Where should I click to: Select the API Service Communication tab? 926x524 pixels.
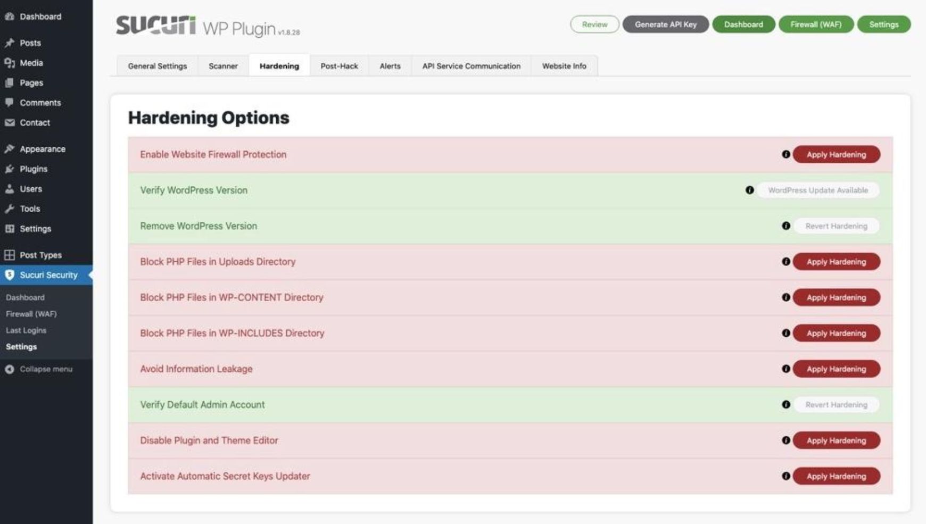click(471, 66)
